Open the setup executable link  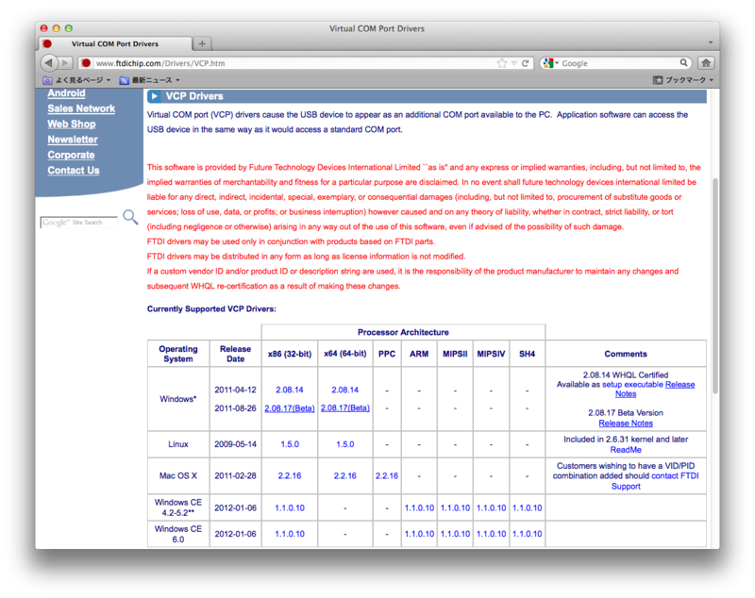(632, 385)
